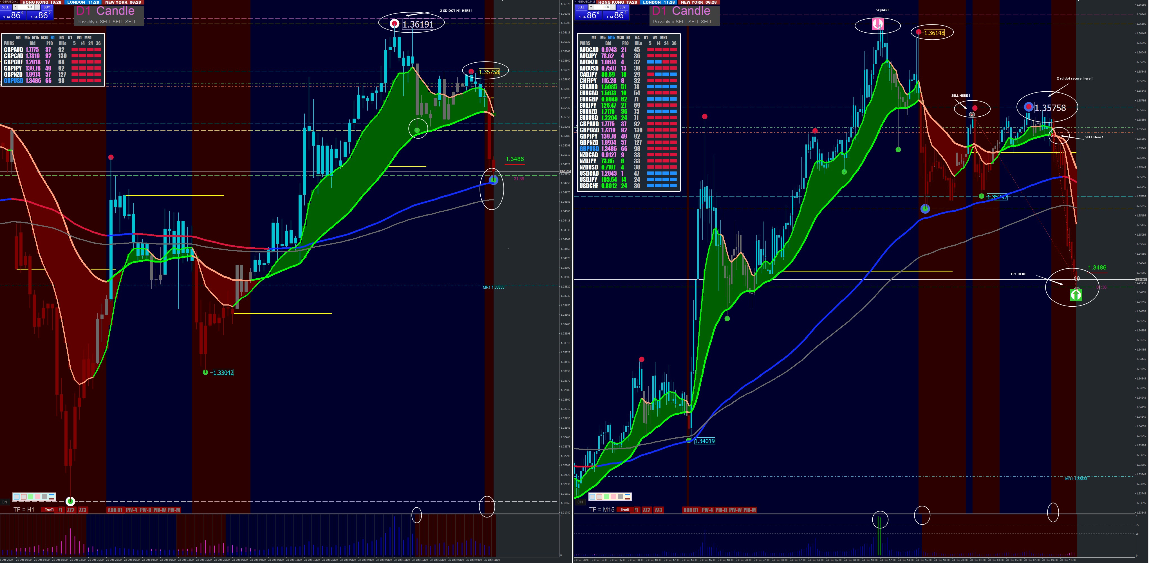The height and width of the screenshot is (563, 1149).
Task: Click the 5.00 lot volume field
Action: coord(27,7)
